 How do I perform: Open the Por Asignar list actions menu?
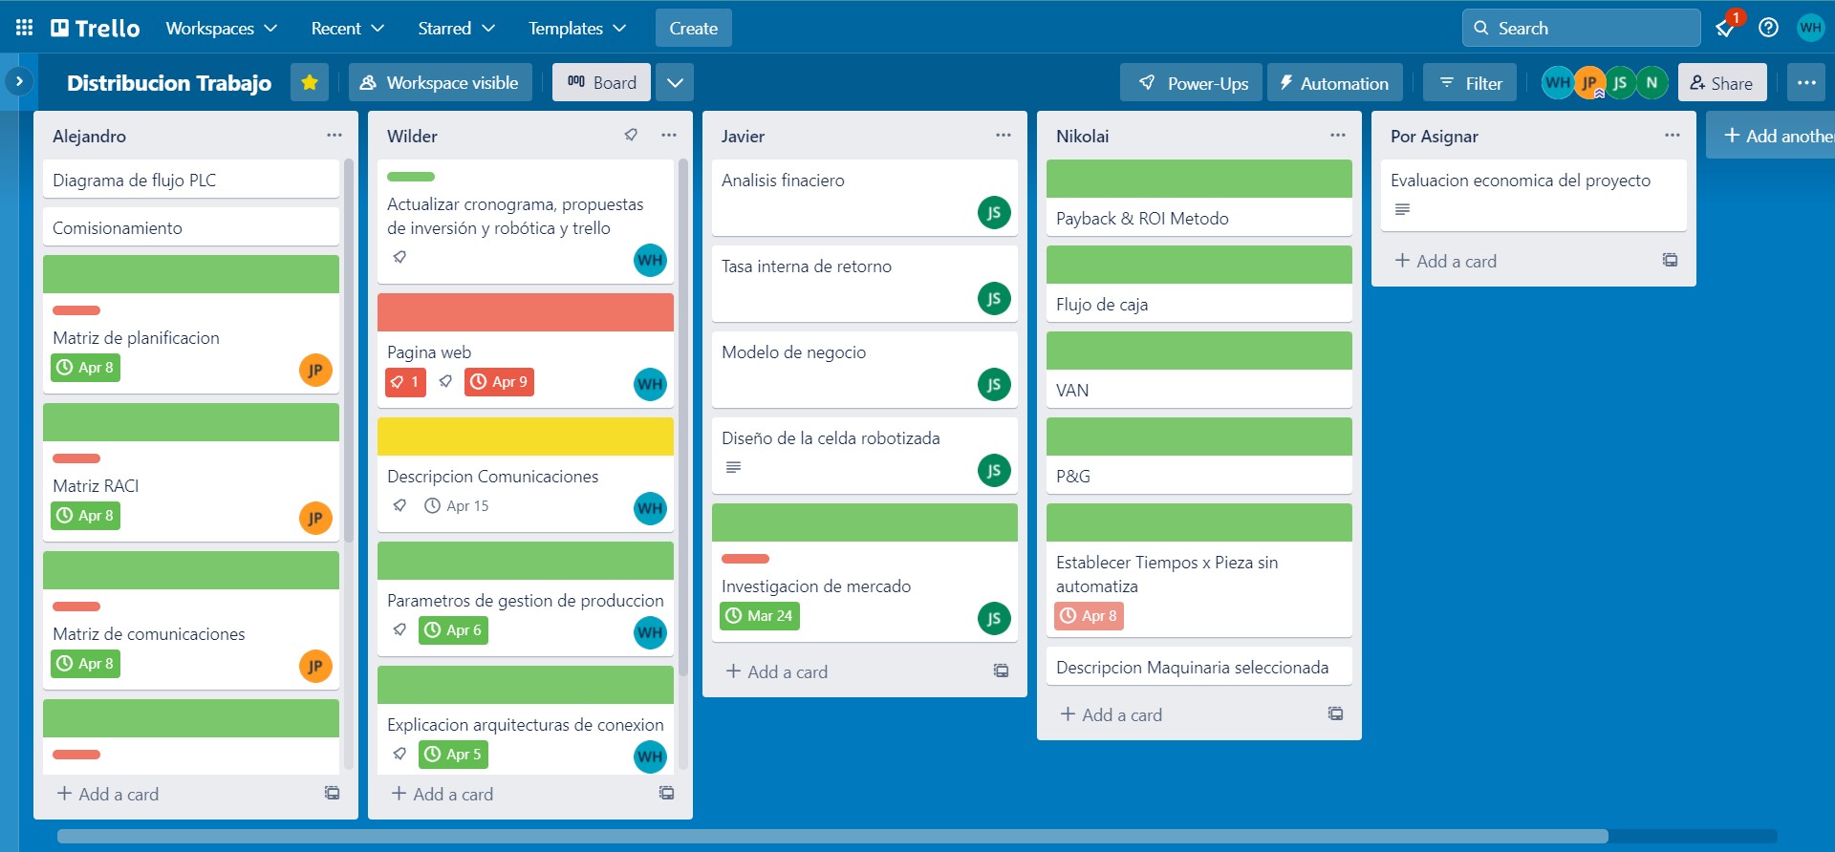tap(1672, 136)
